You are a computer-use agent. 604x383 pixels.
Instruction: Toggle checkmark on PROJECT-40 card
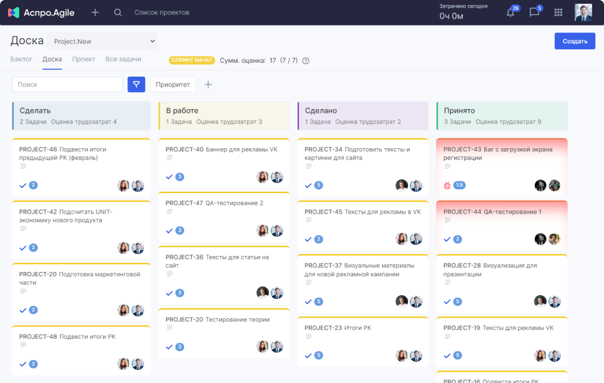[169, 177]
